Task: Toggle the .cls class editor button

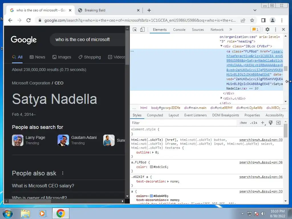Action: (254, 123)
